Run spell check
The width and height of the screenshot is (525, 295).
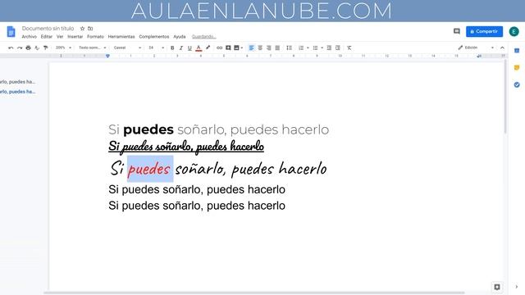(x=37, y=48)
